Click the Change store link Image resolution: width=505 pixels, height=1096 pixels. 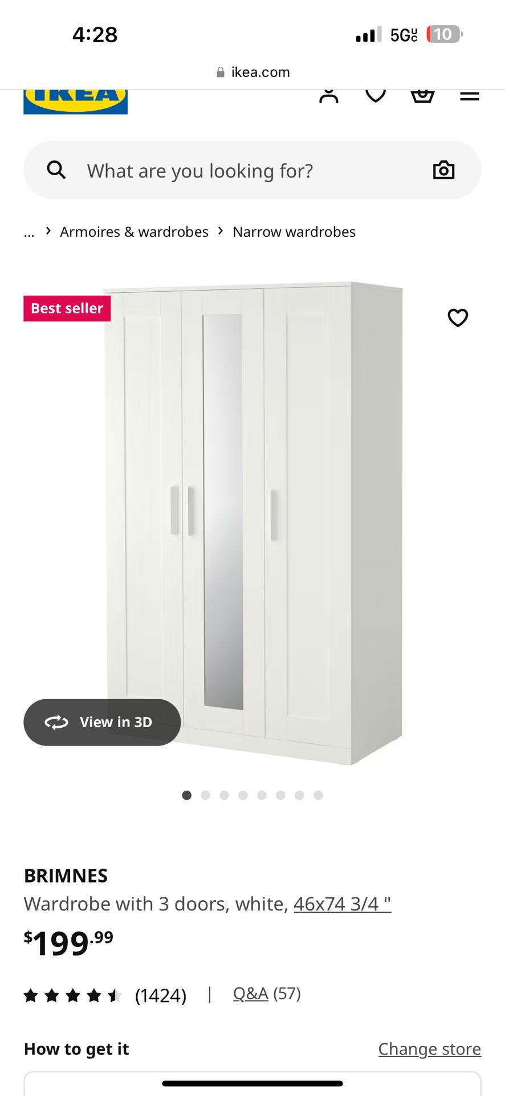[430, 1049]
